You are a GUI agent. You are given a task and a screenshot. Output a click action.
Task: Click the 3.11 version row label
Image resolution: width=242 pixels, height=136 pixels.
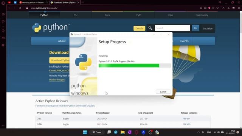[39, 119]
